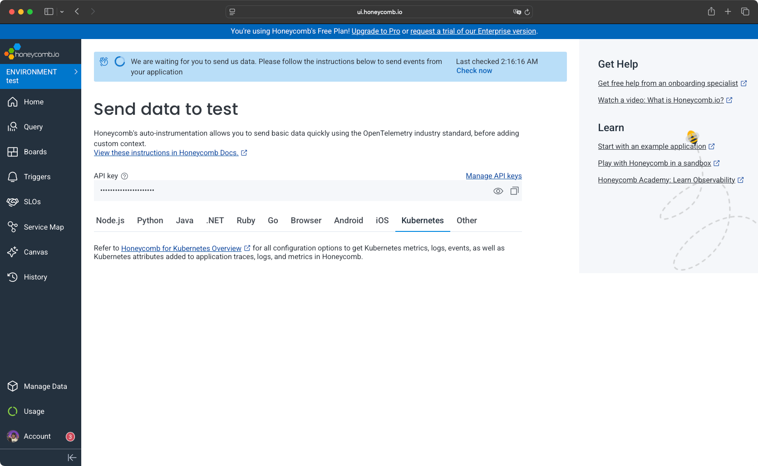Collapse the left sidebar
758x466 pixels.
coord(72,457)
